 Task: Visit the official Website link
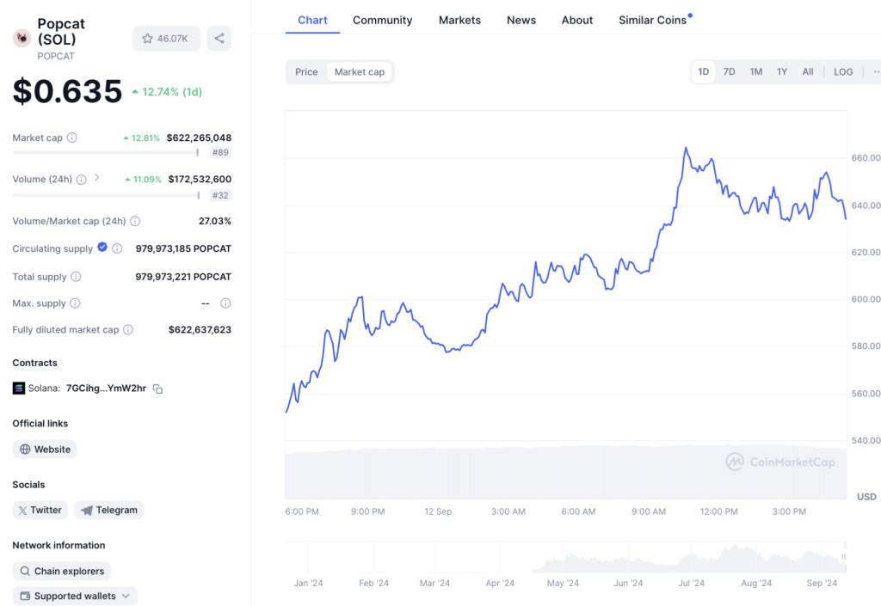tap(45, 450)
